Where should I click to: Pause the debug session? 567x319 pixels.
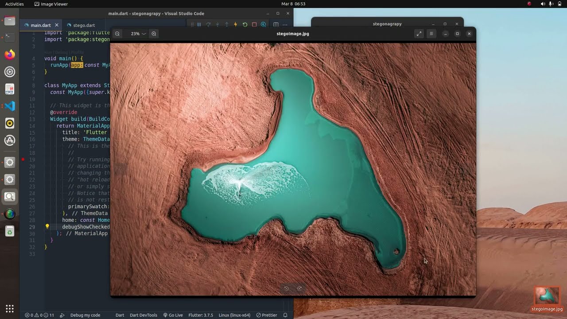point(199,25)
